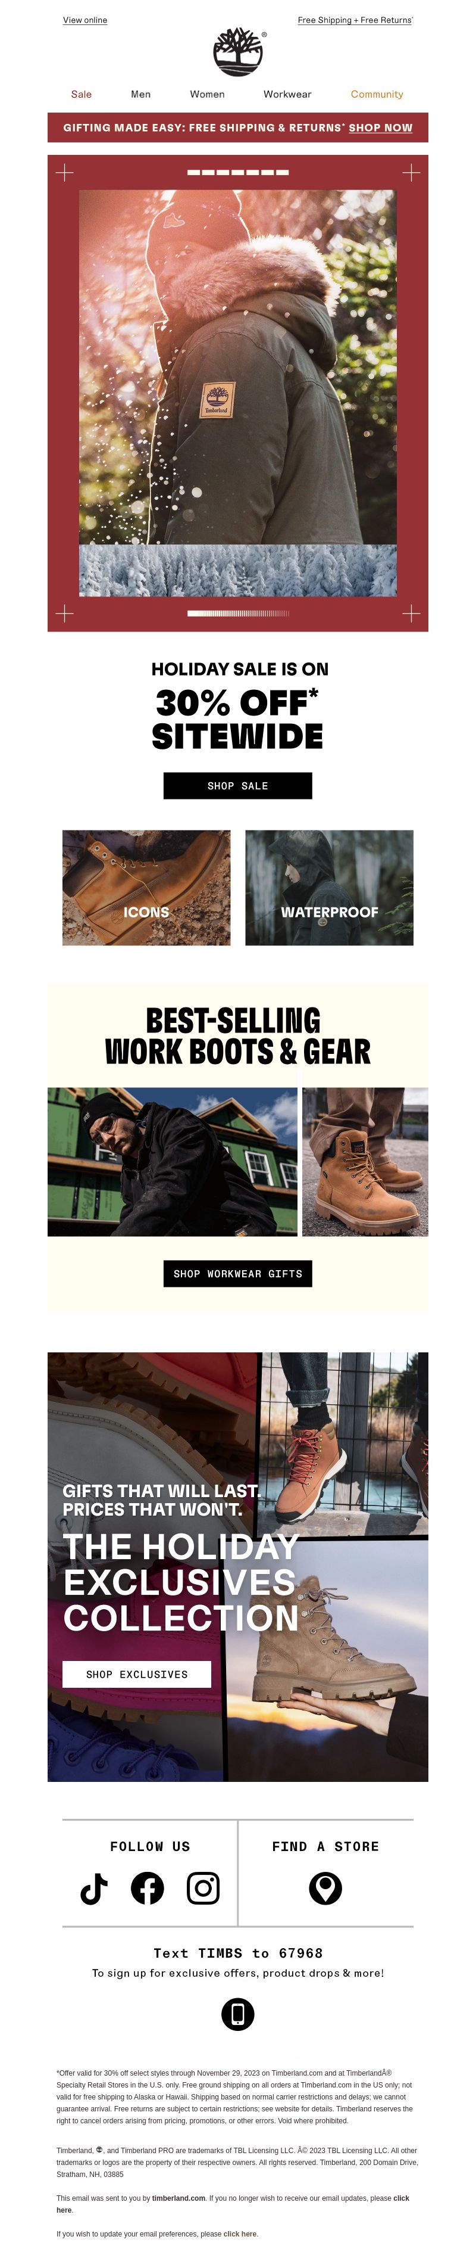This screenshot has height=2249, width=476.
Task: Click the Find a Store location pin icon
Action: (325, 1887)
